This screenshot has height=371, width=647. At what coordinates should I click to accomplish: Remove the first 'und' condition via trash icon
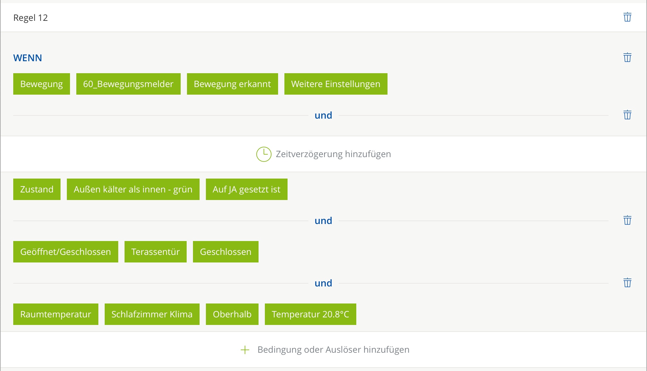(627, 115)
